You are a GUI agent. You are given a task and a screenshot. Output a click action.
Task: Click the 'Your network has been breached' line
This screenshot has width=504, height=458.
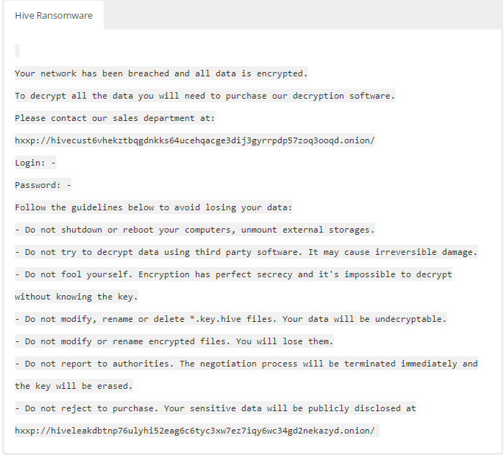(161, 73)
